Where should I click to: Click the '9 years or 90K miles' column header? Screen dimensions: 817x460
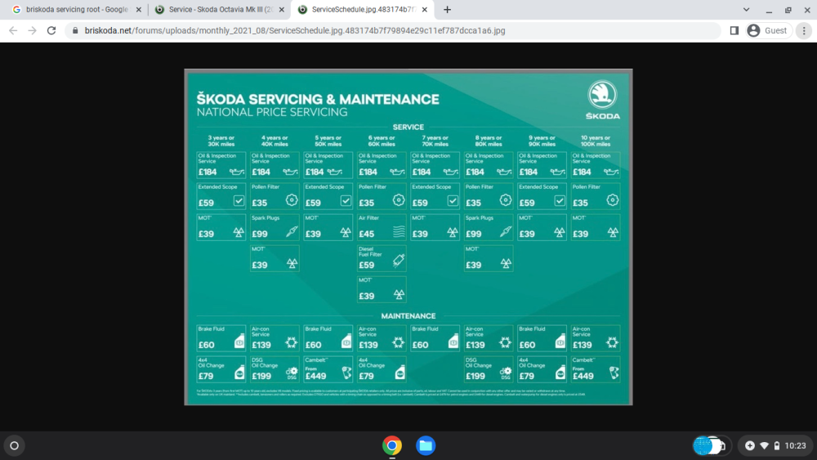542,141
